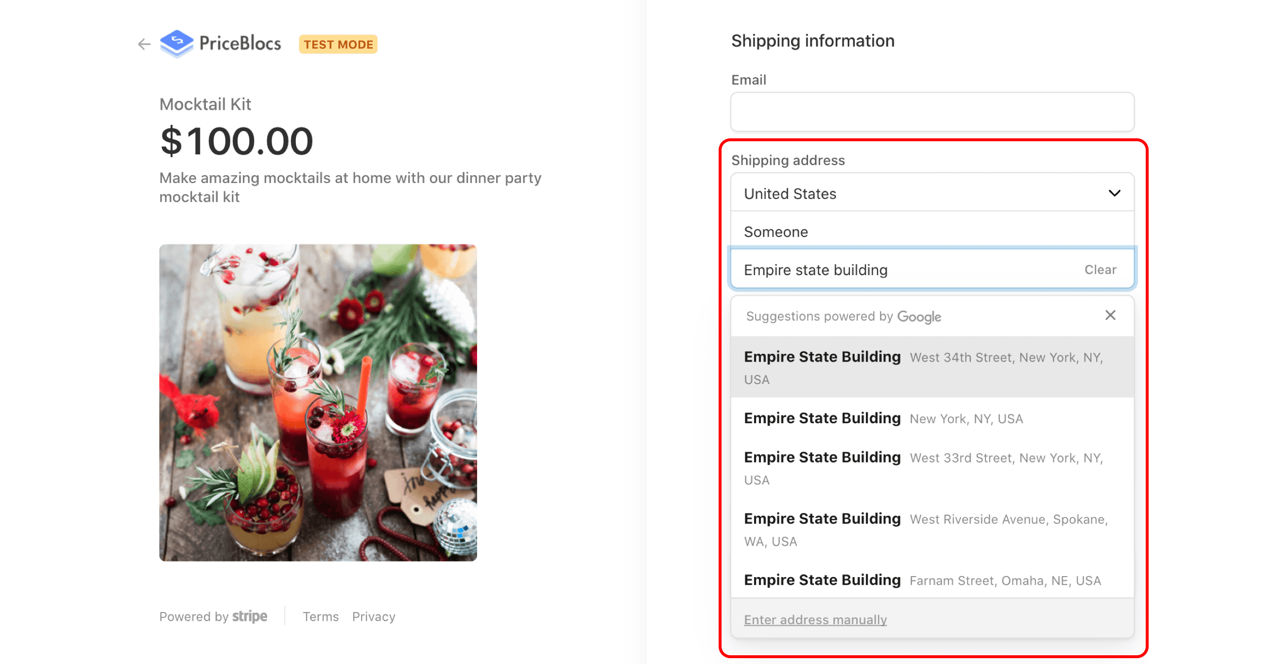Click the Clear button in address field
This screenshot has width=1274, height=664.
pyautogui.click(x=1100, y=270)
